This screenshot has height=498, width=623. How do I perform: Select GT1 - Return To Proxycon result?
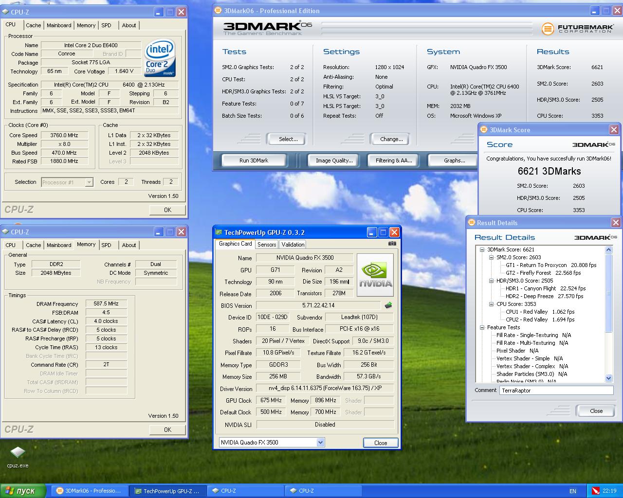pos(551,265)
